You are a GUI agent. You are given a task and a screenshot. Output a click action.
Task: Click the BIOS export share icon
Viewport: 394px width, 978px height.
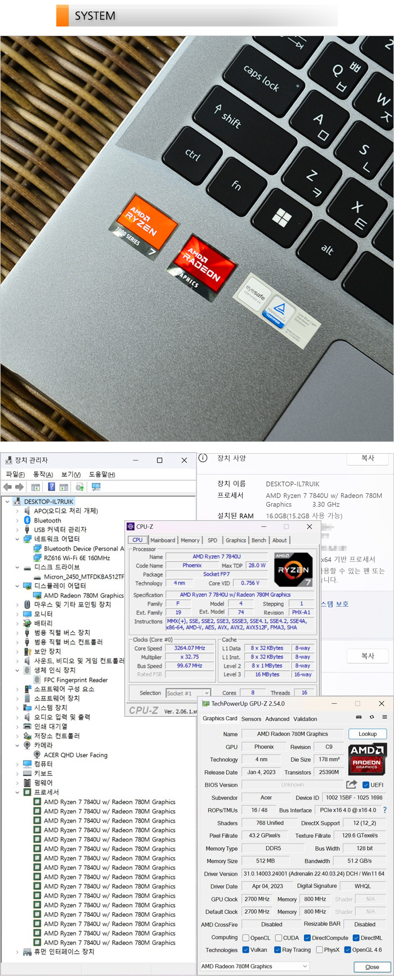[x=351, y=784]
